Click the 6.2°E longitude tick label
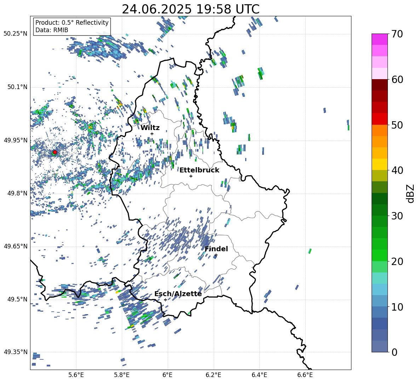Viewport: 419px width, 382px height. click(x=213, y=375)
